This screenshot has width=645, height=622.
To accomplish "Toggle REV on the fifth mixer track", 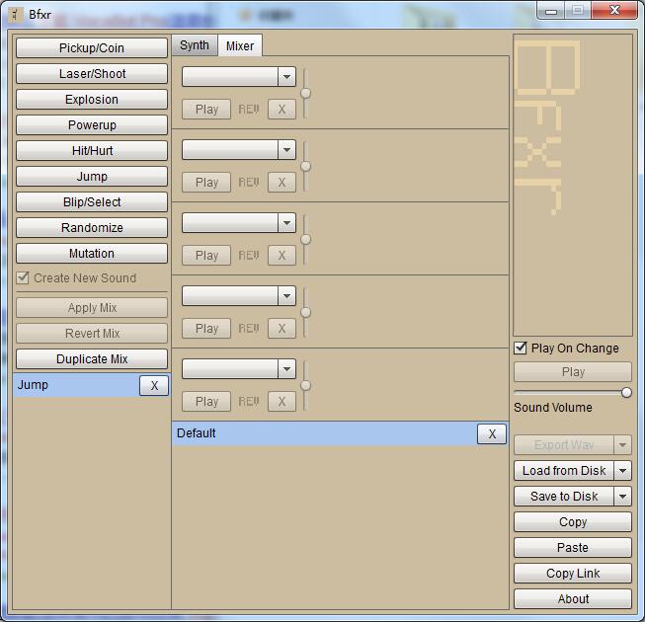I will 249,401.
